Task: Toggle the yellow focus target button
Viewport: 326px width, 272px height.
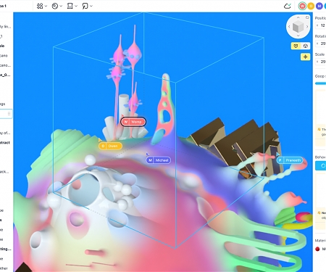Action: [x=305, y=57]
